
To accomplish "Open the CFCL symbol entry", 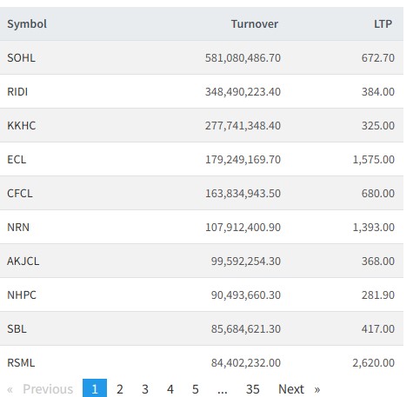I will (20, 194).
